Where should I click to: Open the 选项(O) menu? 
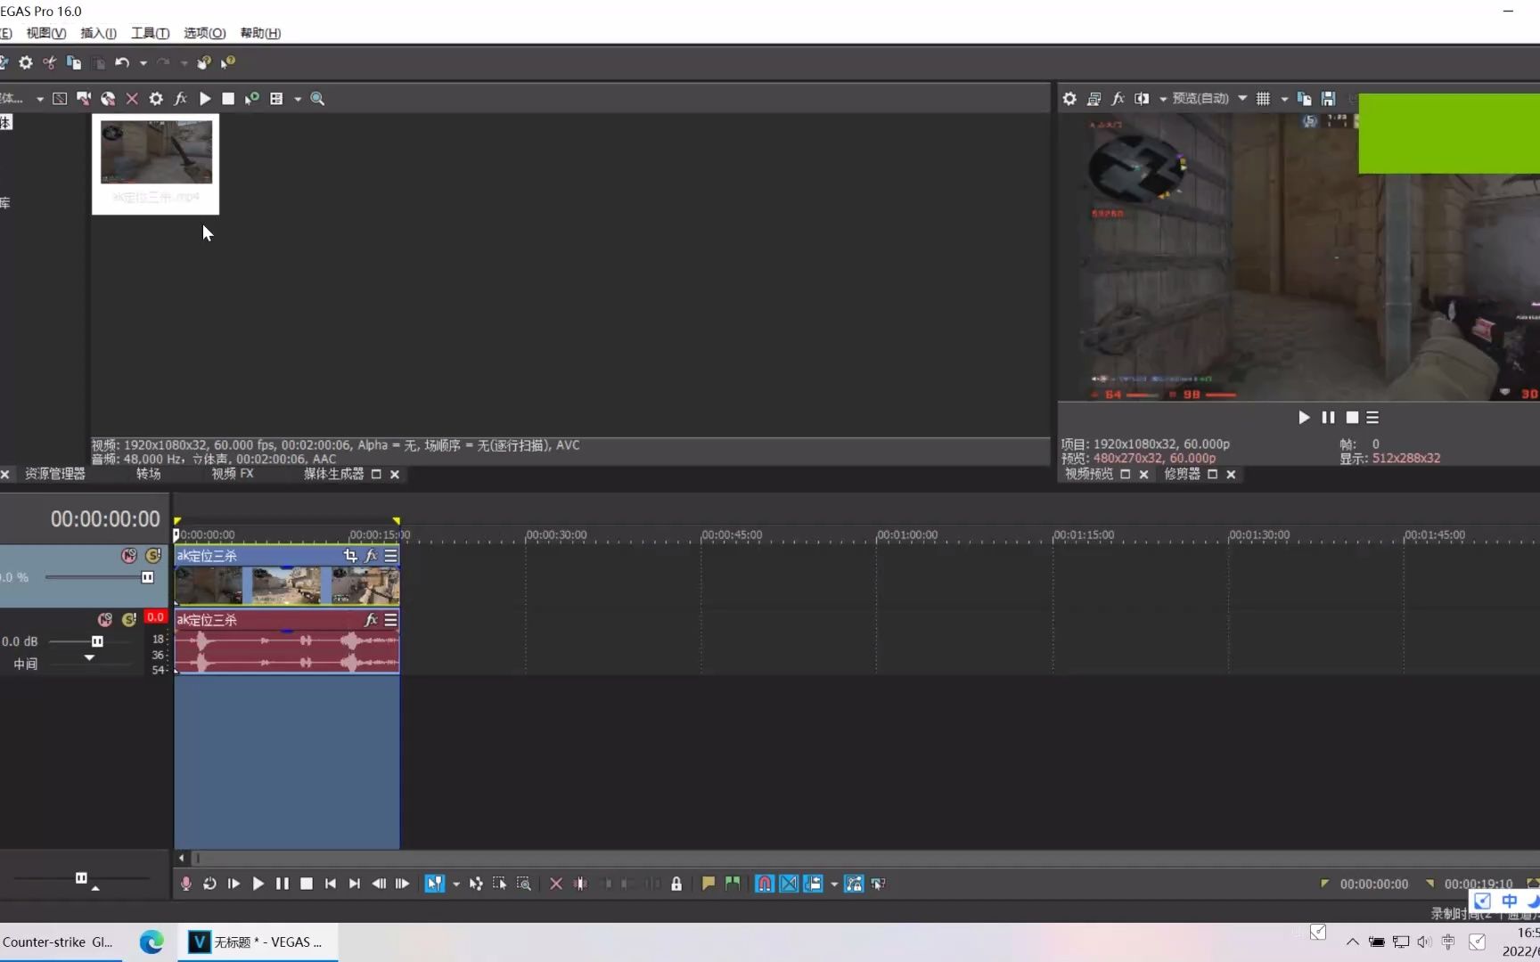click(x=204, y=33)
